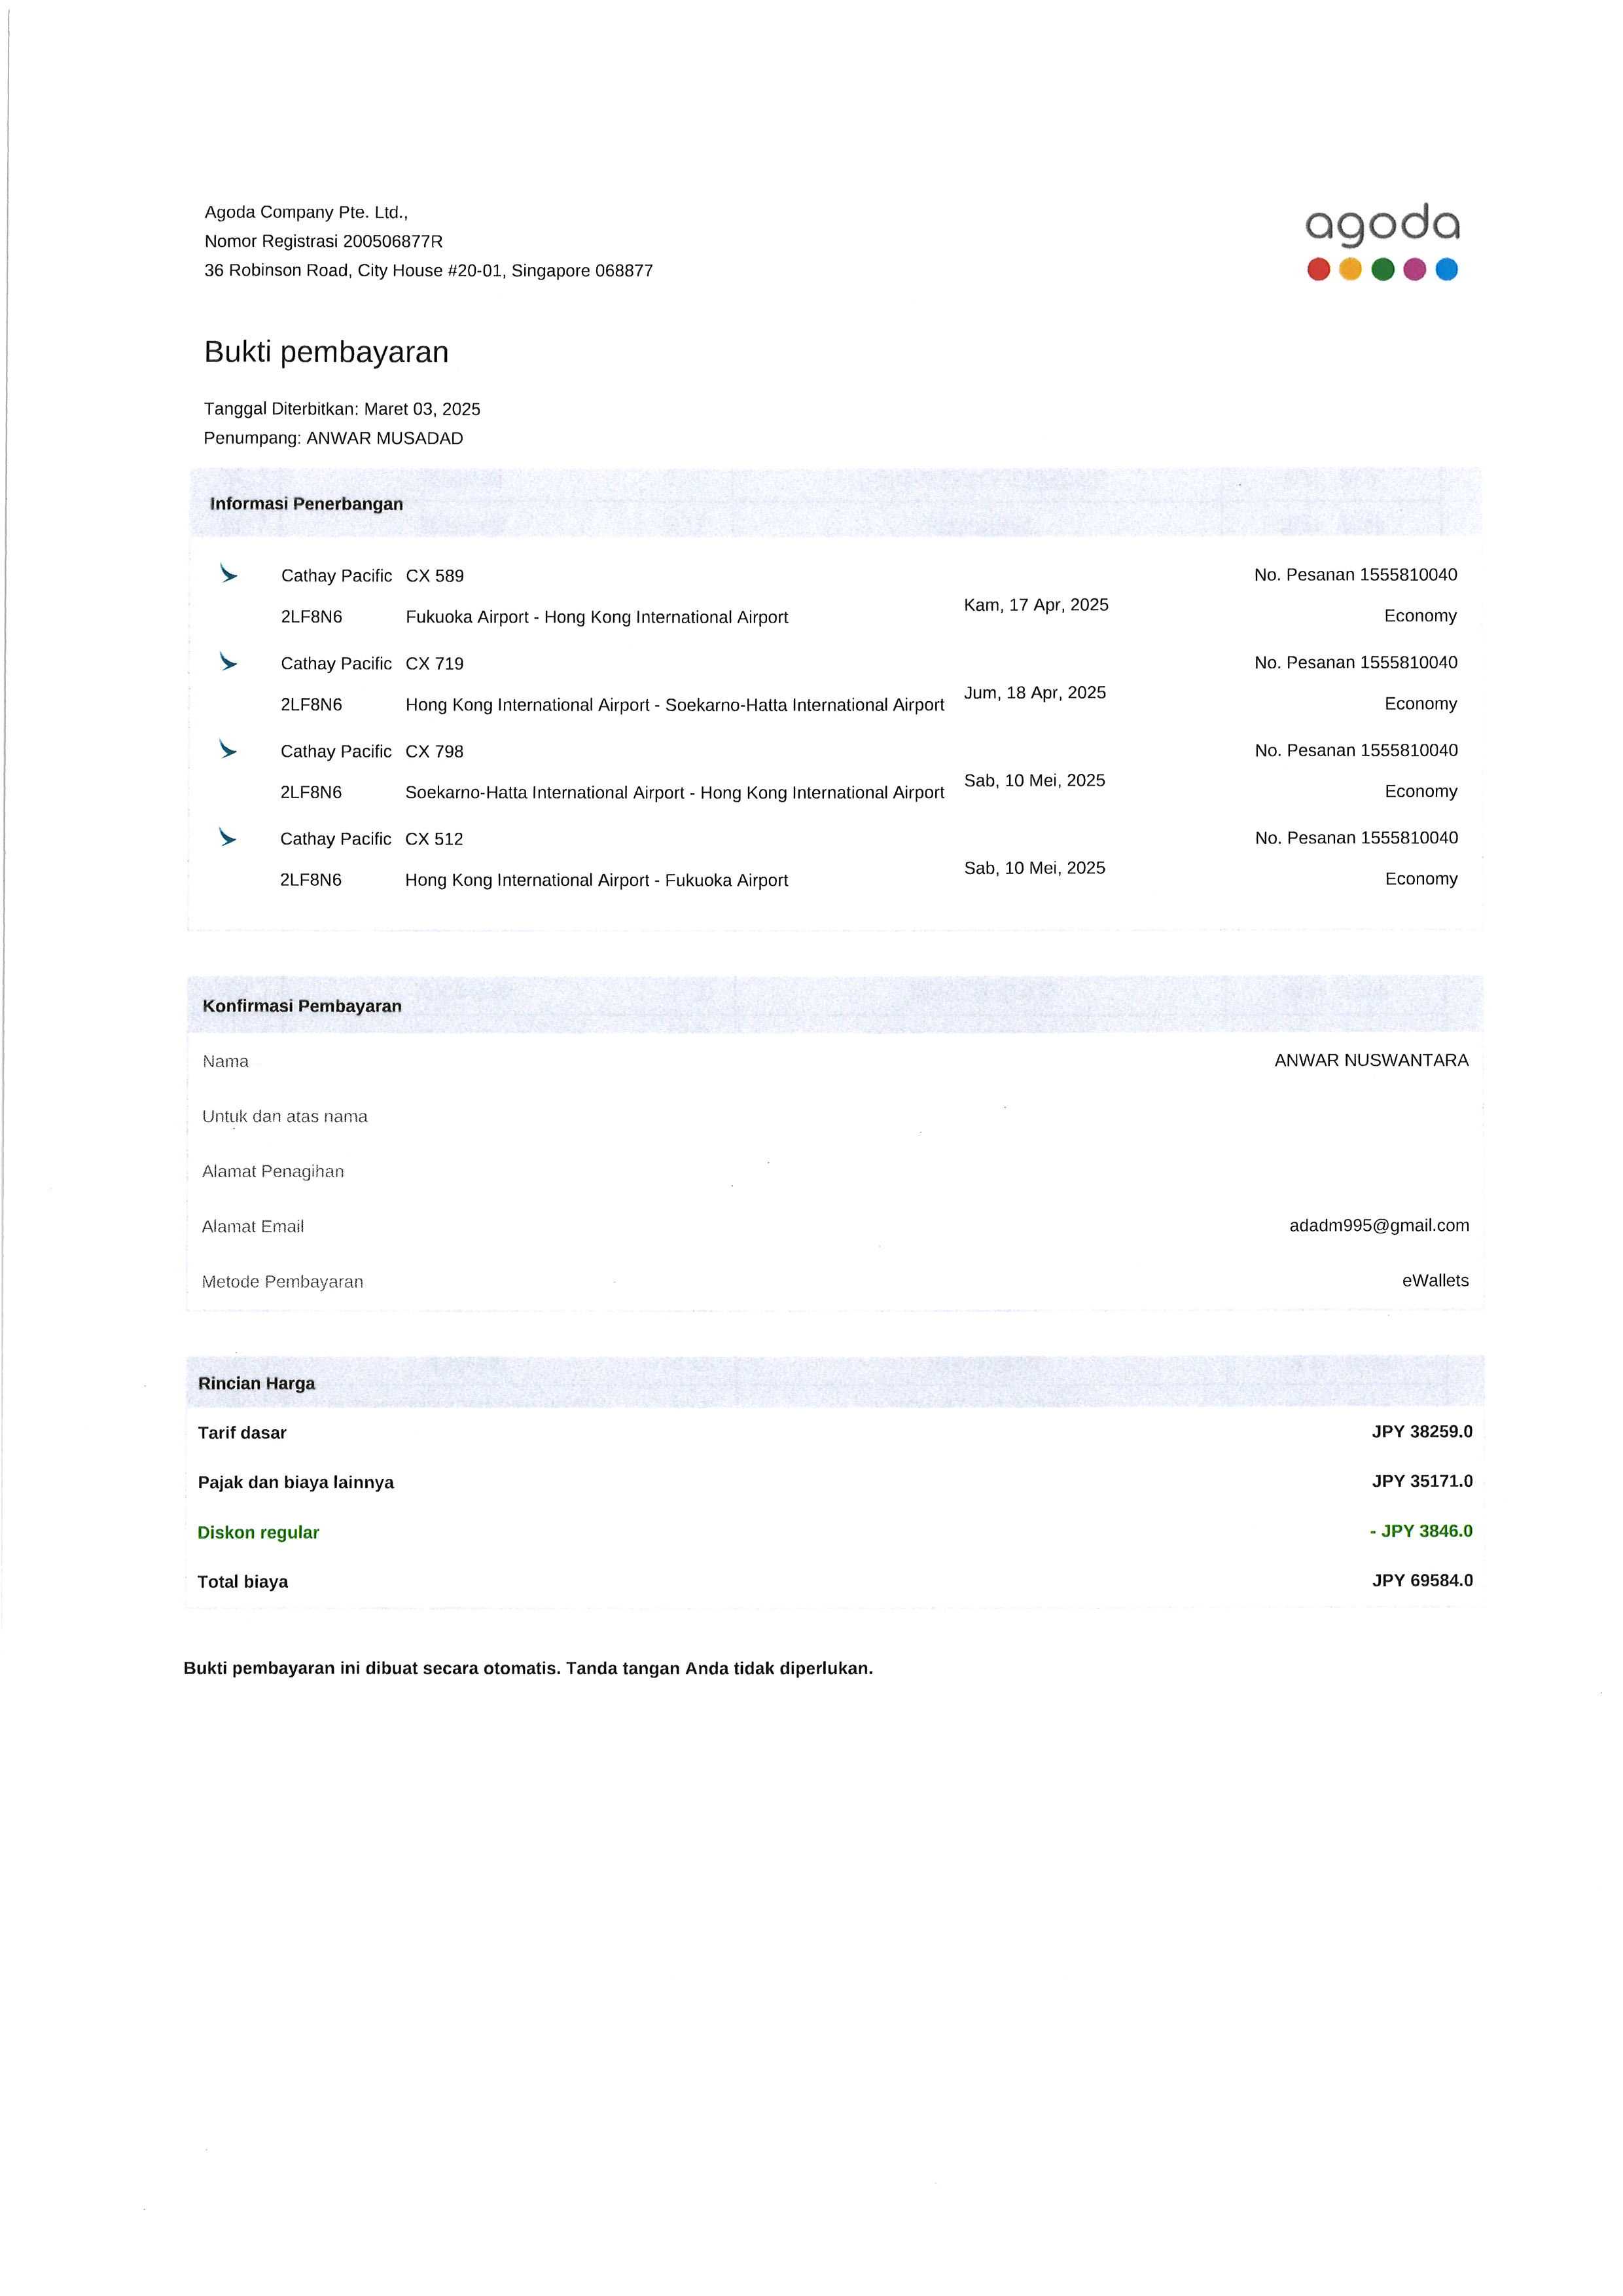
Task: Click the Total biaya amount JPY 69584.0
Action: (x=1422, y=1581)
